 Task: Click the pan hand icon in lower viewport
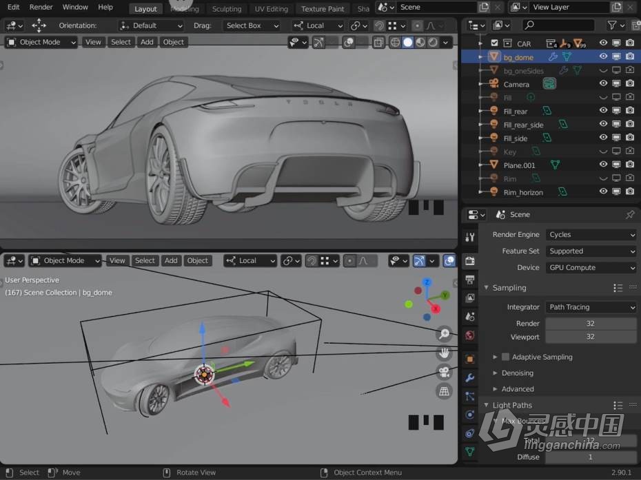coord(444,353)
